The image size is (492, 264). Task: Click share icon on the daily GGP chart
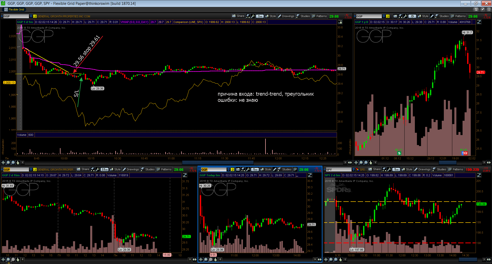[395, 16]
